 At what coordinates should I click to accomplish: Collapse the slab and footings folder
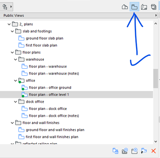pyautogui.click(x=12, y=31)
